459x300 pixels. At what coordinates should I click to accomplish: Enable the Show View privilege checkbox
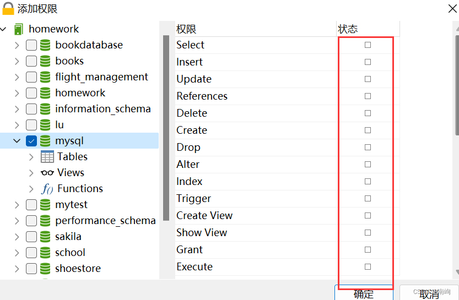click(368, 232)
